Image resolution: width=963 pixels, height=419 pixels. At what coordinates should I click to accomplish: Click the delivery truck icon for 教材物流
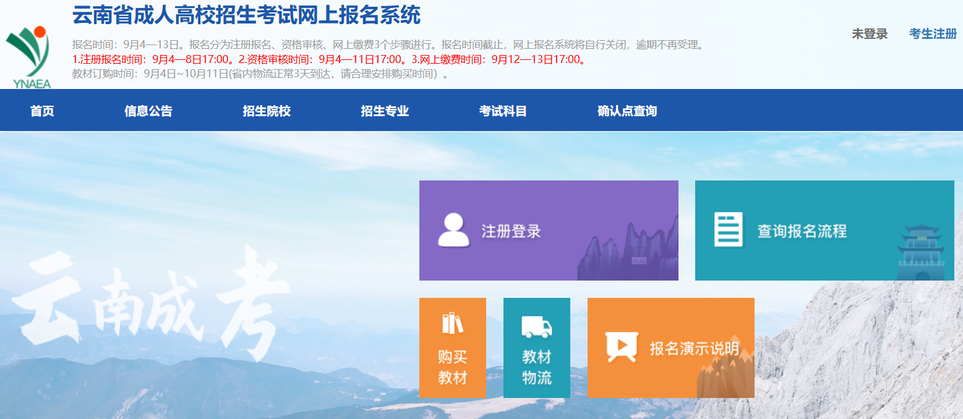(x=536, y=327)
